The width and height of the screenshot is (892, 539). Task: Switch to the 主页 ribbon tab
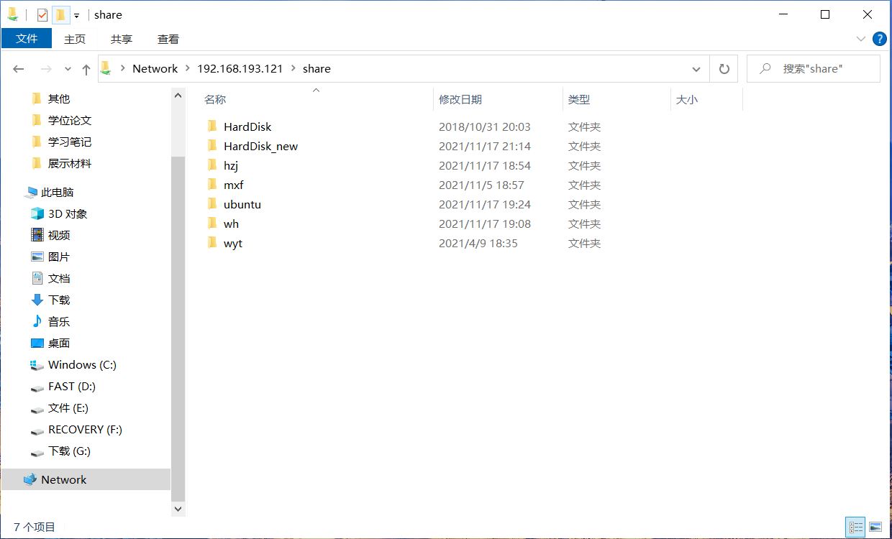point(75,39)
